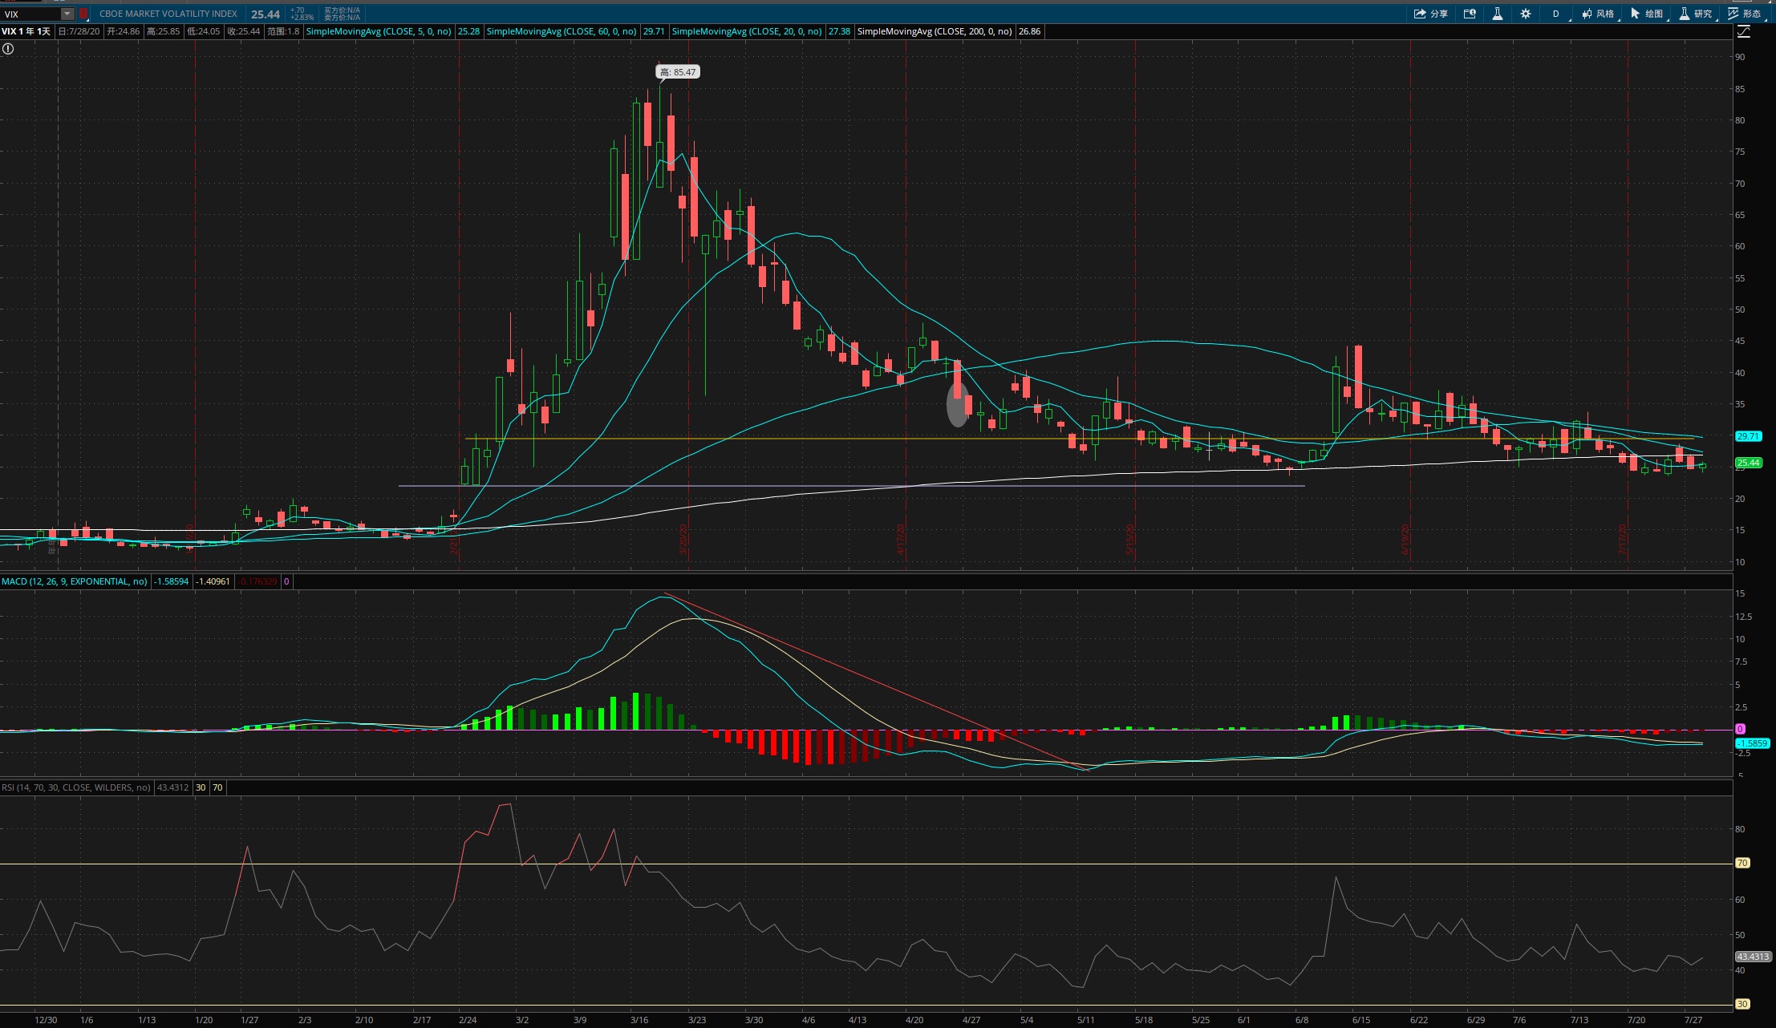1776x1028 pixels.
Task: Click the MACD -1.40961 average value
Action: 213,581
